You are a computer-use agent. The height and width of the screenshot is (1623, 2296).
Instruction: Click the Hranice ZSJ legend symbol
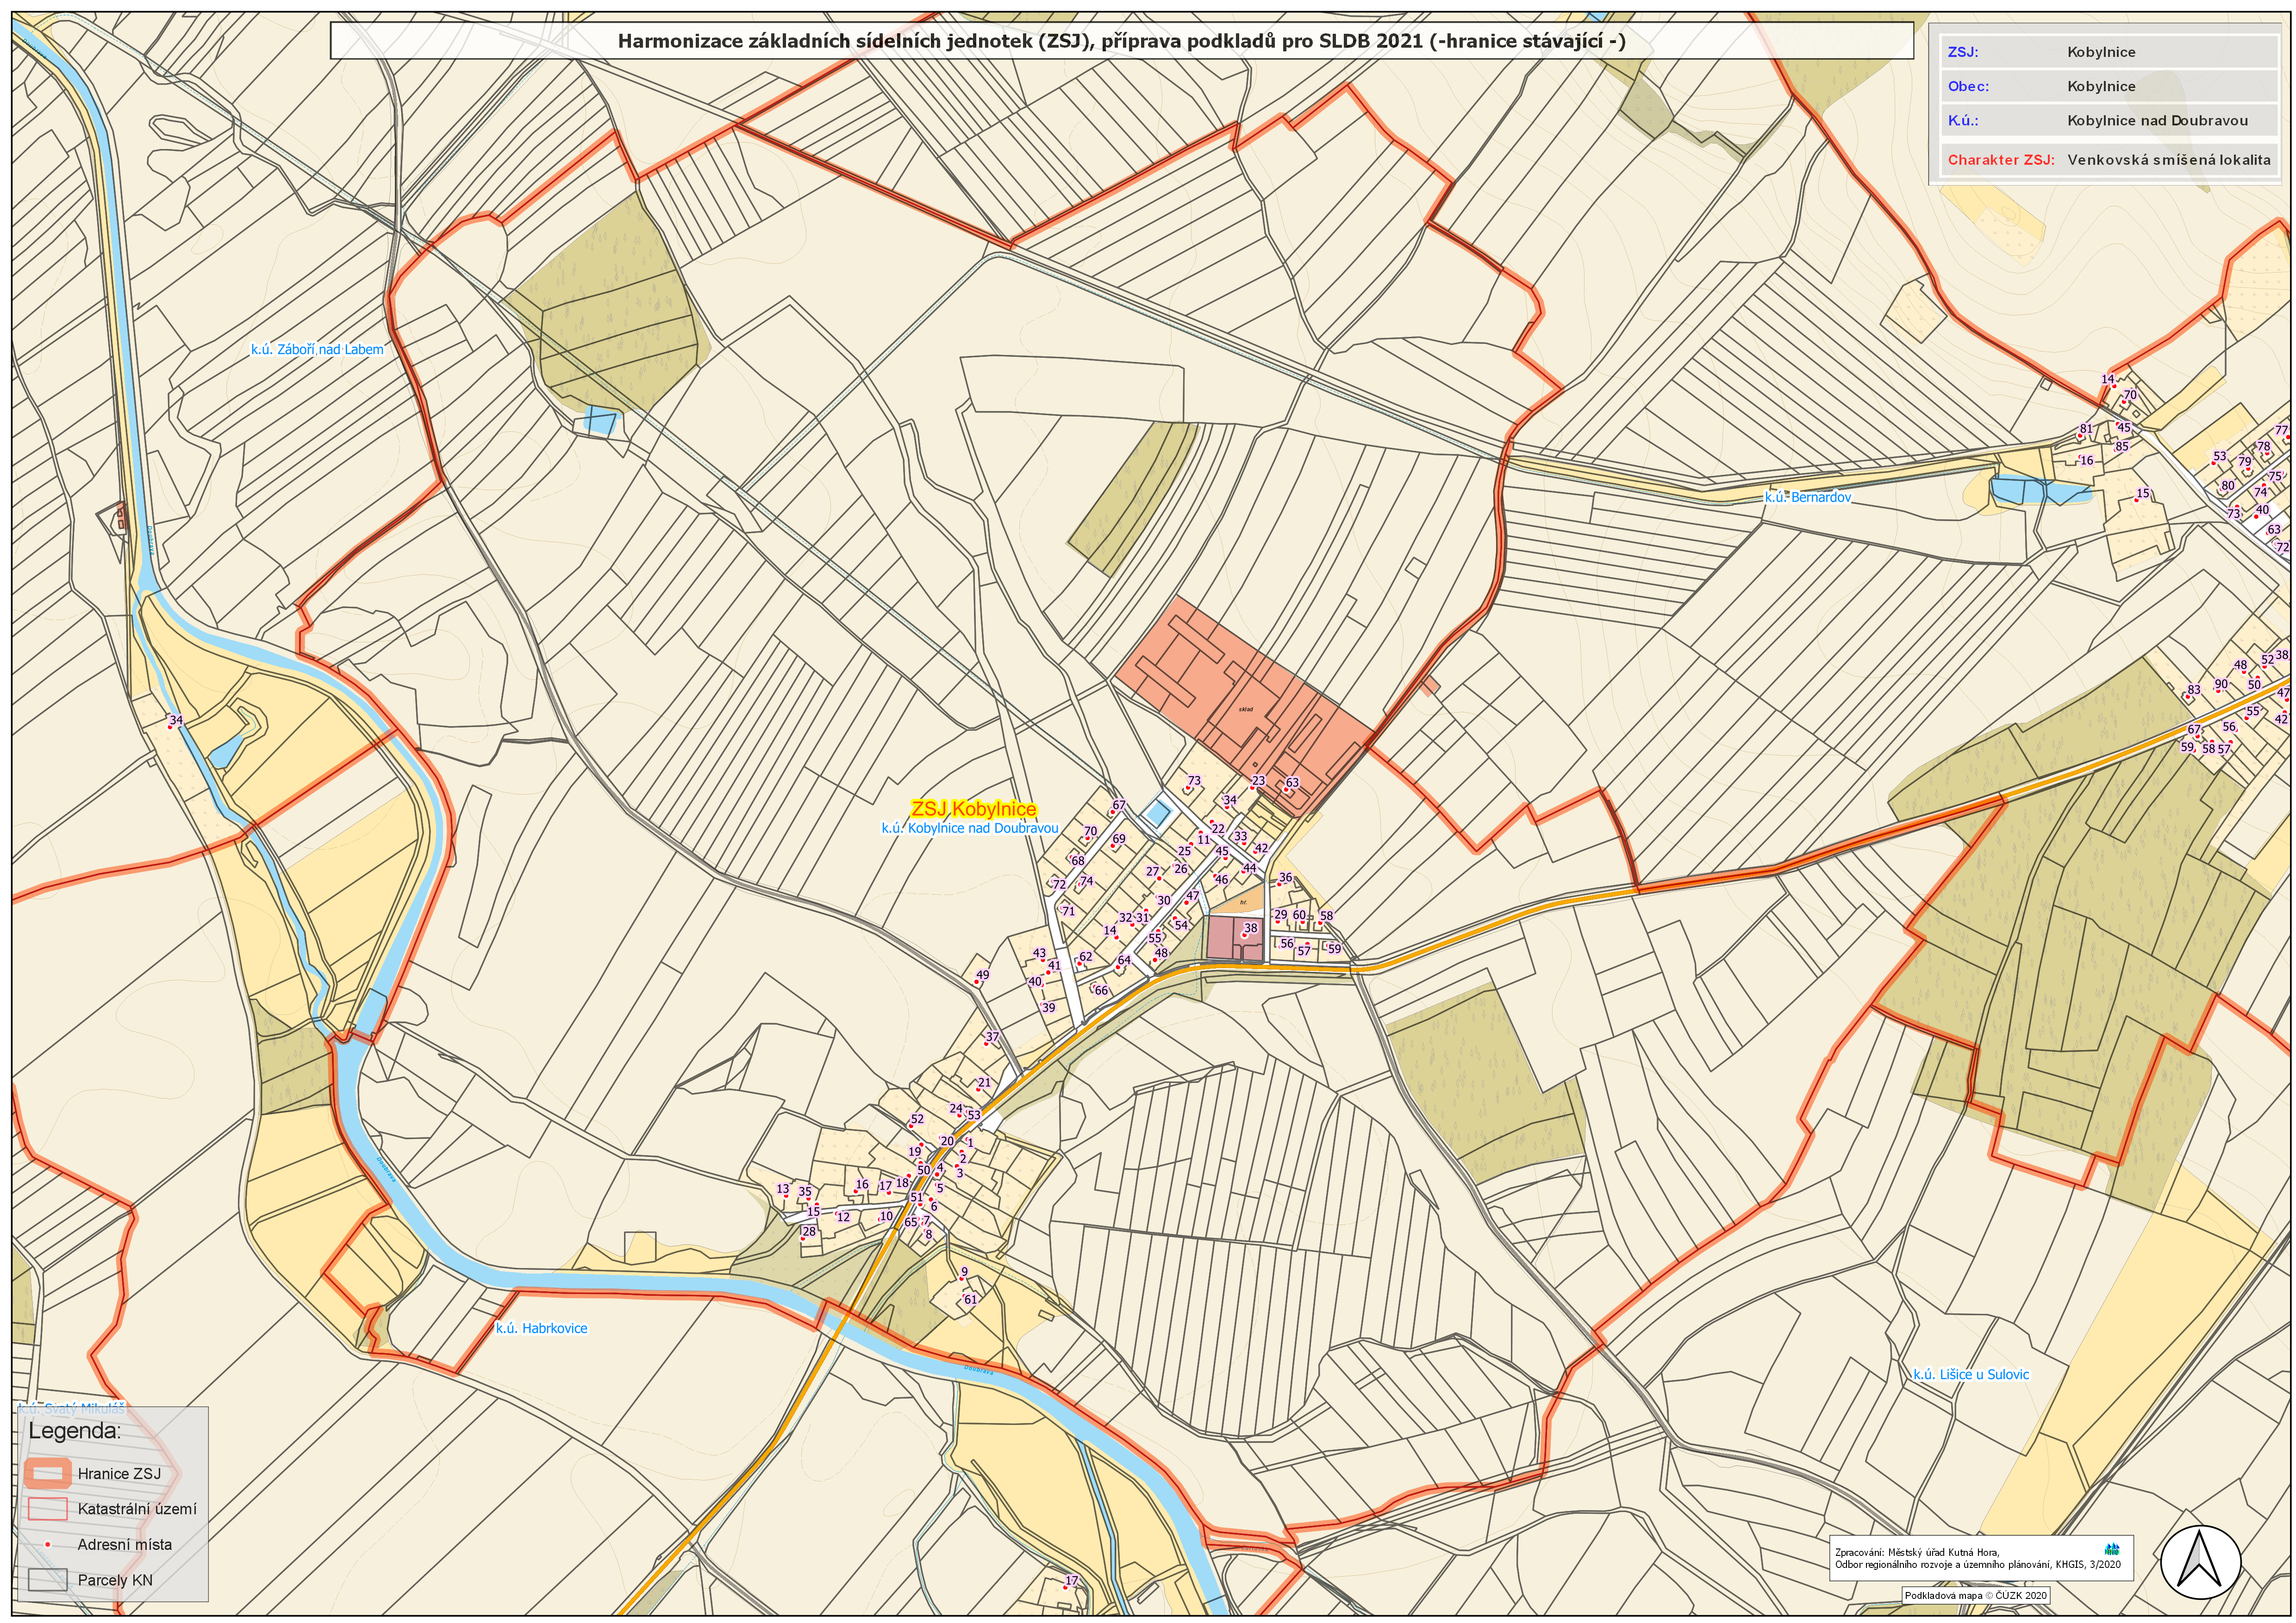(47, 1473)
